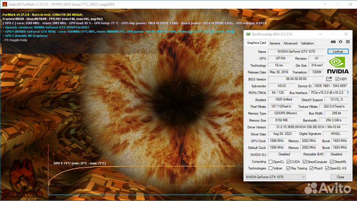Toggle the Ray Tracing checkbox
Screen dimensions: 357x201
[289, 168]
